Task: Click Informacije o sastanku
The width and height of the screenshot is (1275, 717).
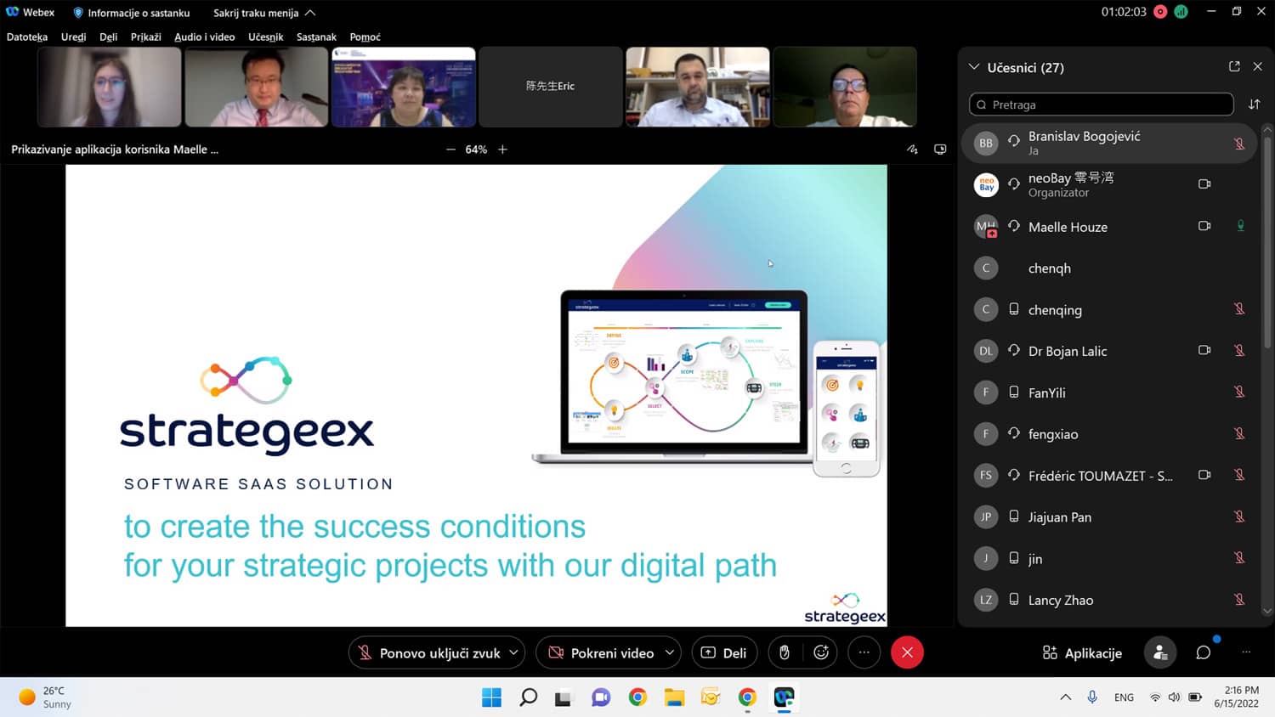Action: tap(131, 13)
